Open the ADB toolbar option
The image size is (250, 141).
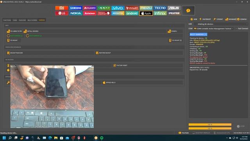[194, 19]
